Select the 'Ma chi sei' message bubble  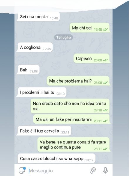click(x=90, y=28)
